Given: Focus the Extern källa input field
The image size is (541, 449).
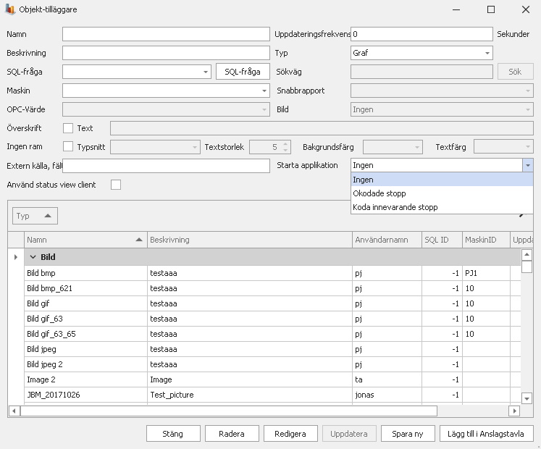Looking at the screenshot, I should pyautogui.click(x=166, y=166).
